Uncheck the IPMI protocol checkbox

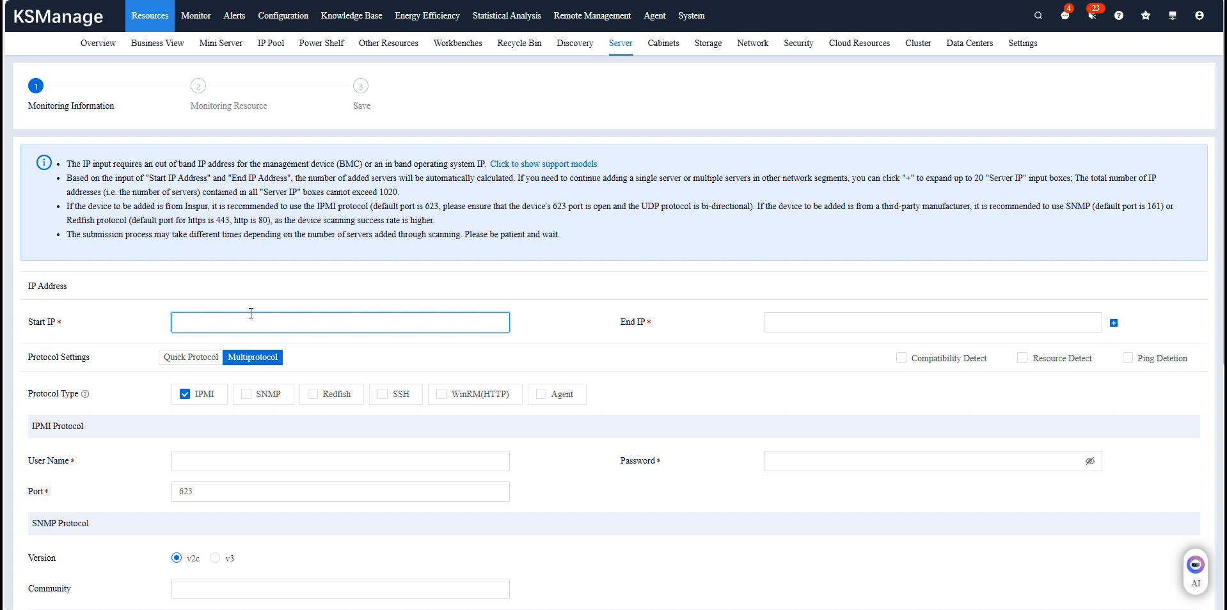[x=185, y=394]
